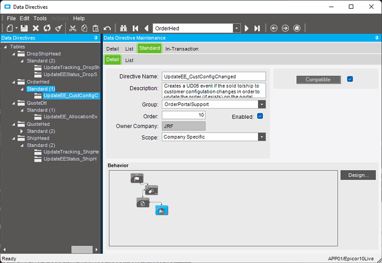Select the QuoteHed table node
Image resolution: width=382 pixels, height=263 pixels.
[x=38, y=124]
